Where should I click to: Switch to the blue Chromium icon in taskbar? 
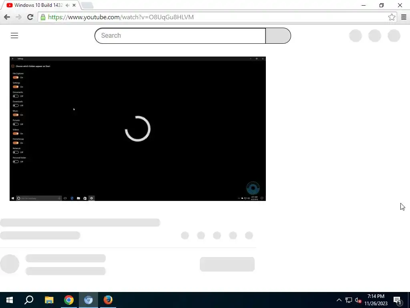88,300
